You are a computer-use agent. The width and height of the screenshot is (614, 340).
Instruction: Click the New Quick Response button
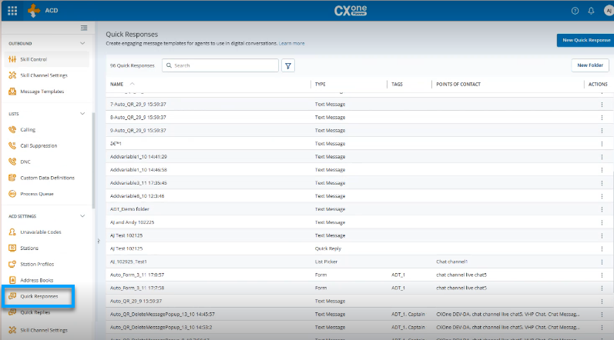point(585,40)
